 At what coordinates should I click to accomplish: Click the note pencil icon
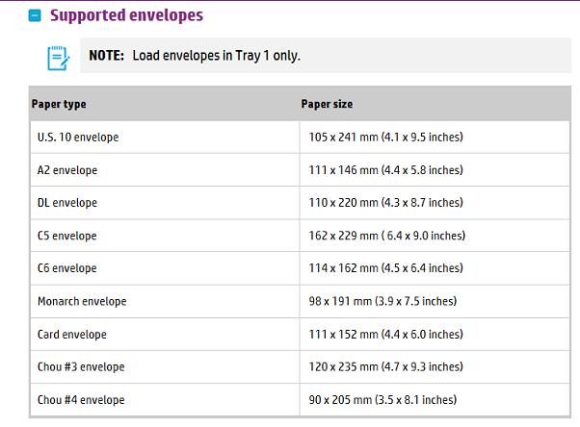(x=59, y=58)
